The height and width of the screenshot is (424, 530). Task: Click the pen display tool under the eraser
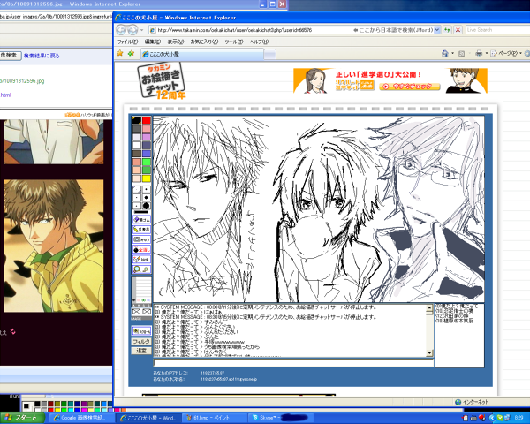tap(141, 230)
